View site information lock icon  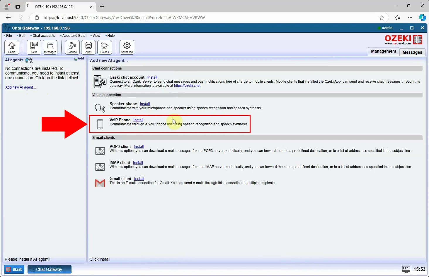[37, 18]
